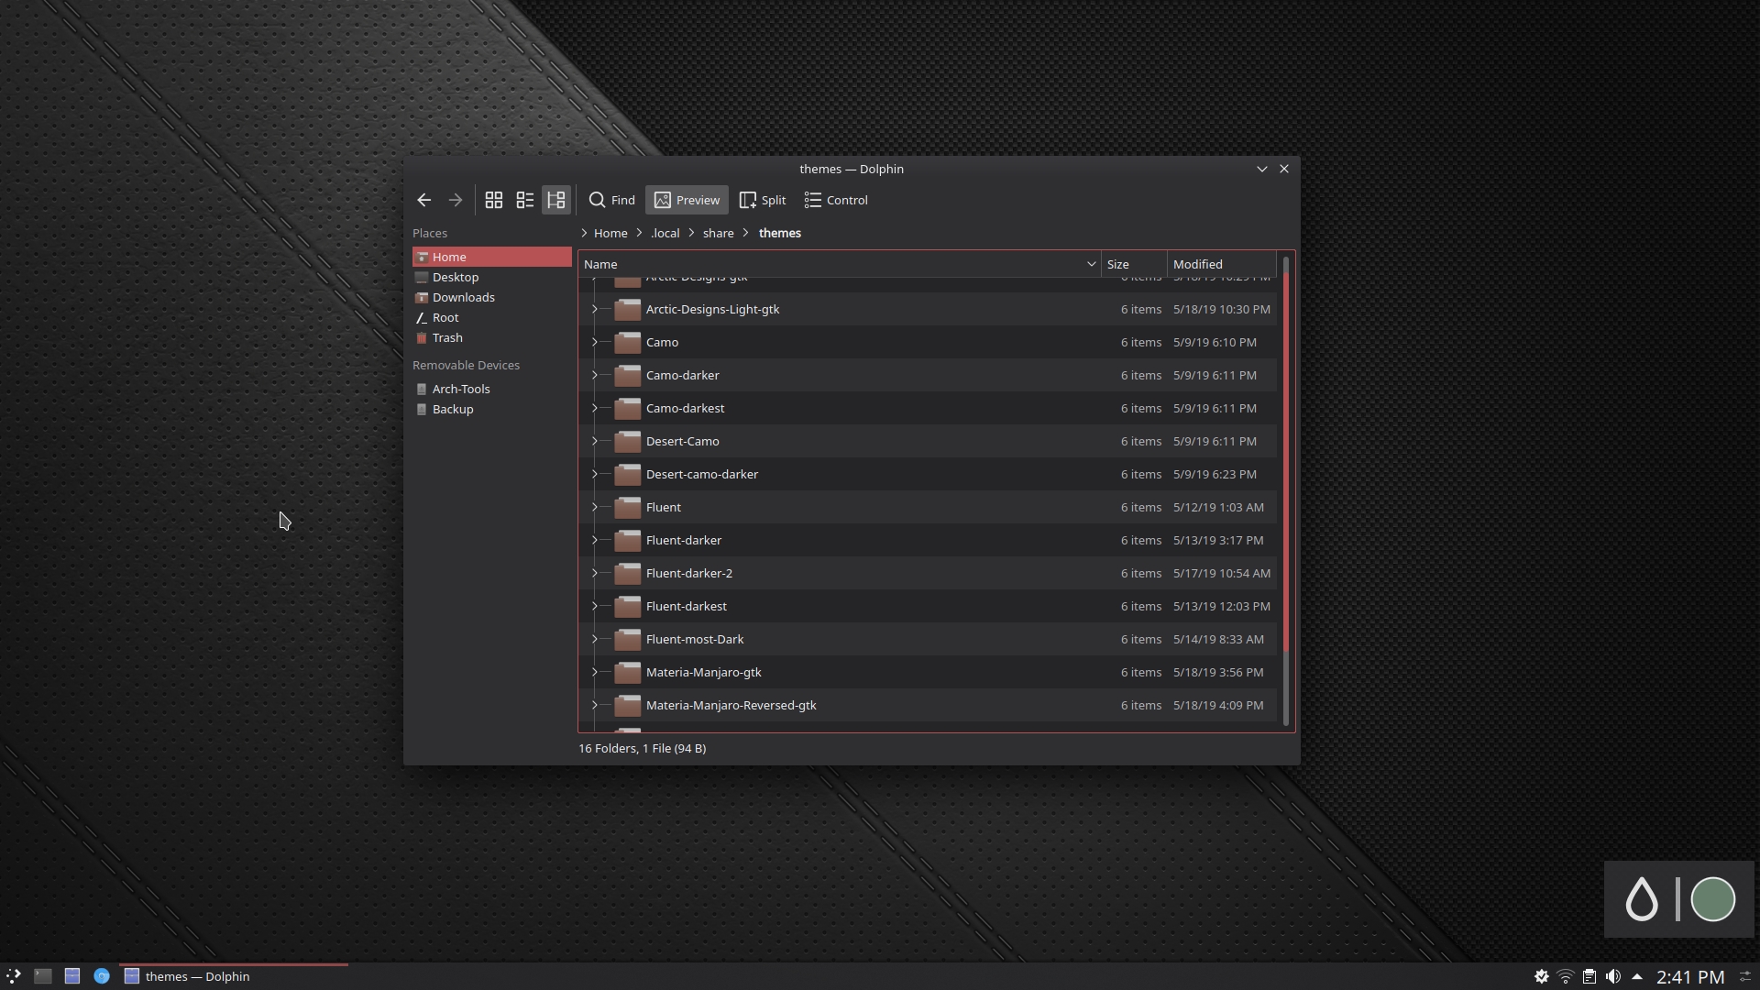
Task: Go back with the left arrow
Action: [423, 200]
